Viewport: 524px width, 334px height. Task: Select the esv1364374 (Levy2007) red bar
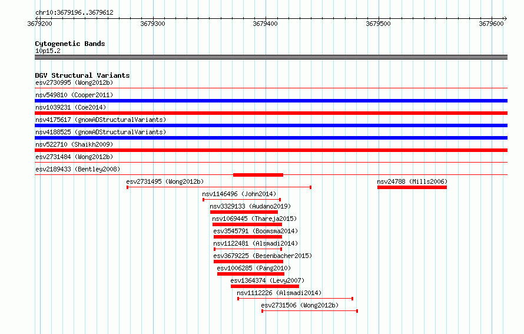click(x=265, y=286)
